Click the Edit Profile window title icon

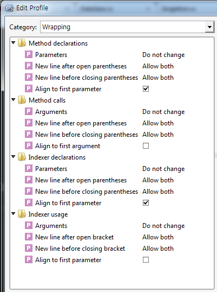point(9,8)
